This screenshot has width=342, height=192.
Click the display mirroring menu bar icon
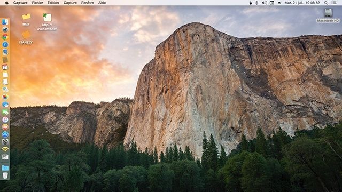(x=272, y=3)
